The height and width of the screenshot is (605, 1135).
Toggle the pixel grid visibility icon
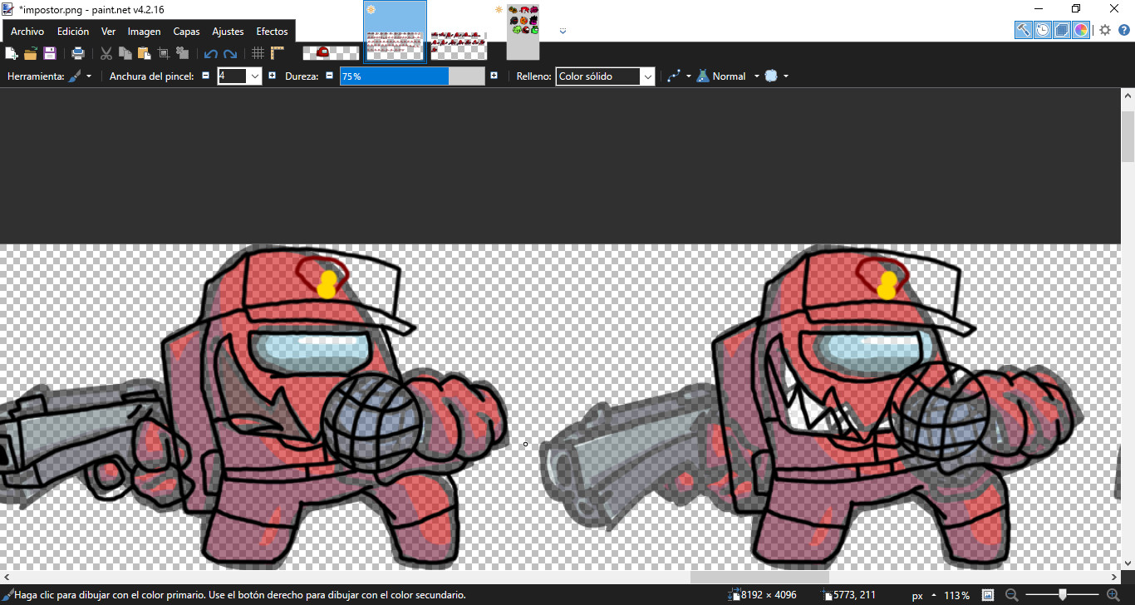(x=258, y=52)
